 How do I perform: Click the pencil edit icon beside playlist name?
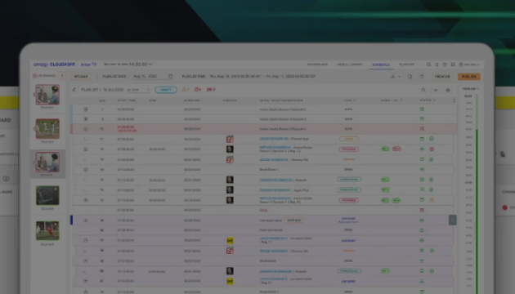click(x=74, y=90)
